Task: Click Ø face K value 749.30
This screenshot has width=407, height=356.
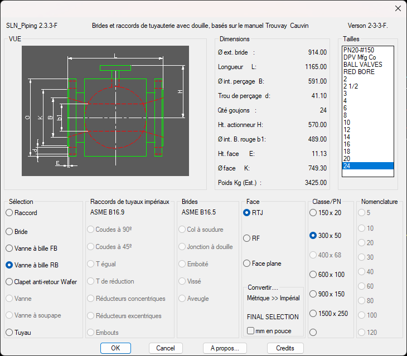Action: [x=317, y=168]
